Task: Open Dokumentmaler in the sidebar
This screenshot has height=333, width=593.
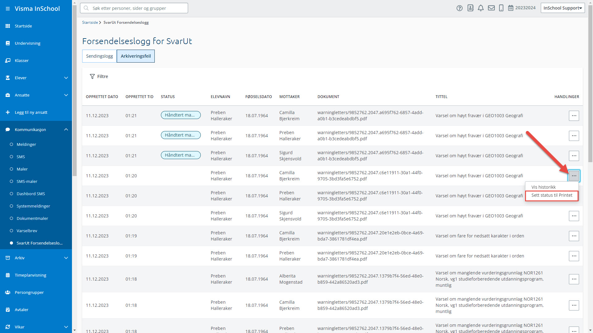Action: tap(32, 218)
